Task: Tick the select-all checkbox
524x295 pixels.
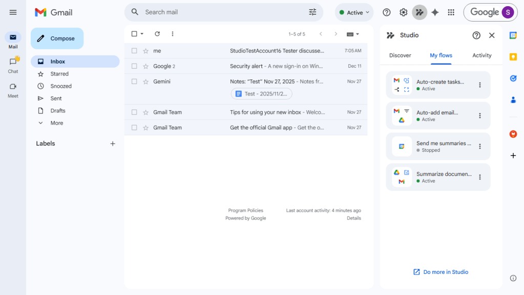Action: tap(134, 34)
